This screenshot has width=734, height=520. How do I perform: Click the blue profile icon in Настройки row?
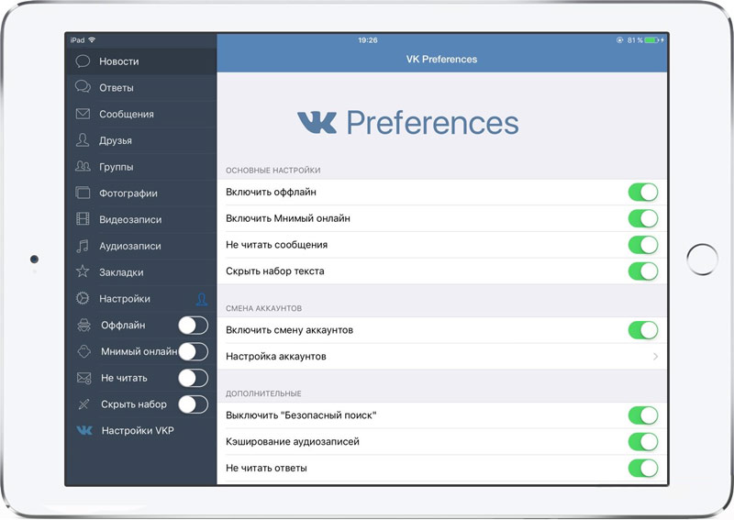(x=202, y=299)
